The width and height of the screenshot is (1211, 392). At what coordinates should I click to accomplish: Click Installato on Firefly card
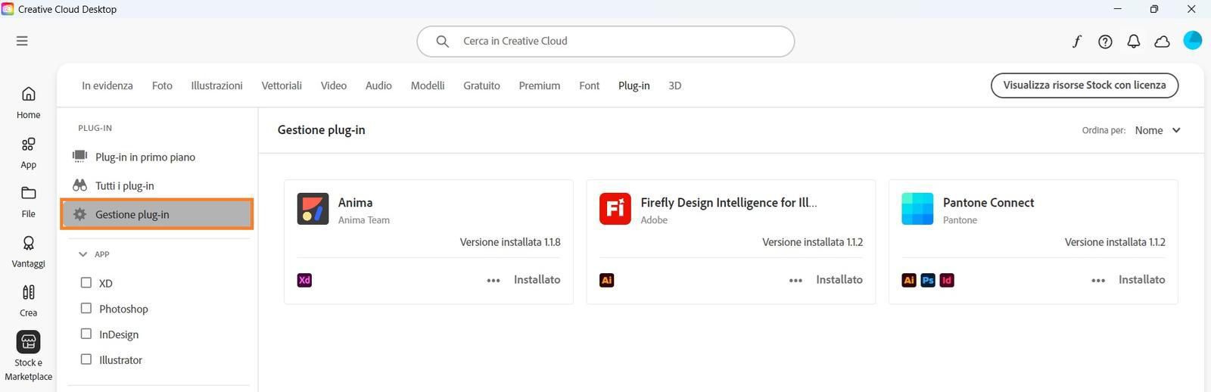click(x=839, y=280)
